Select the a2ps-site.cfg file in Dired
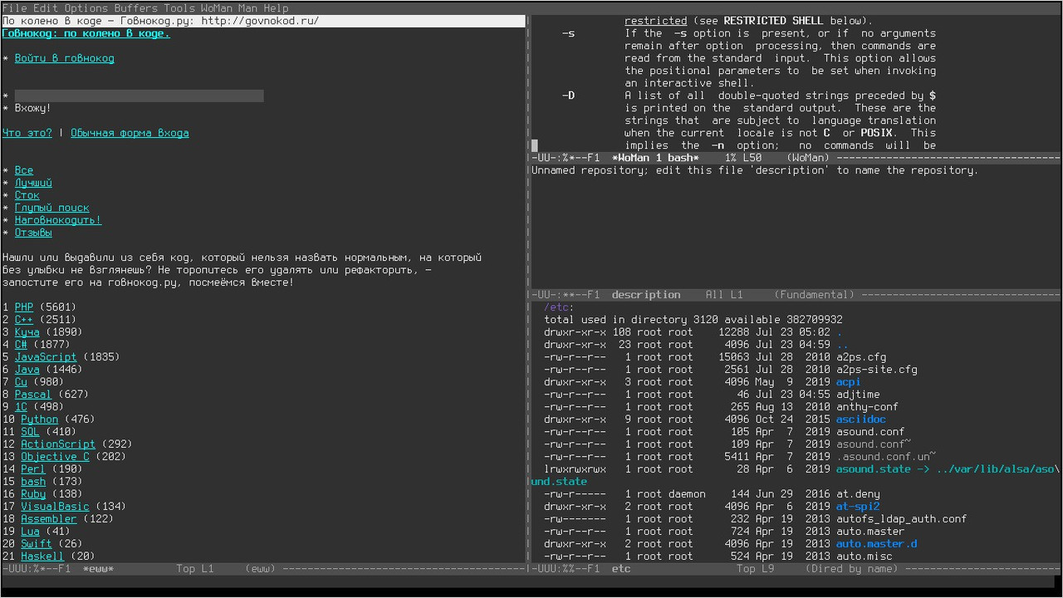The width and height of the screenshot is (1063, 598). coord(877,370)
